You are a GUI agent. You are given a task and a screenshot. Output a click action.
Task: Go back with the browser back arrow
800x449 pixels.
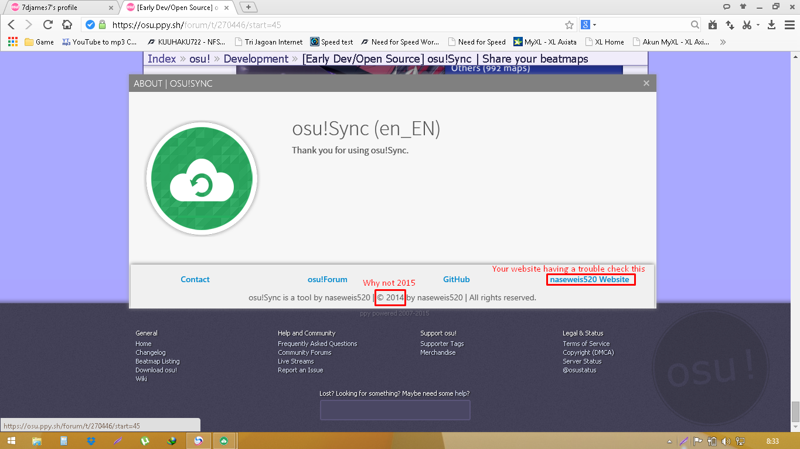click(11, 25)
